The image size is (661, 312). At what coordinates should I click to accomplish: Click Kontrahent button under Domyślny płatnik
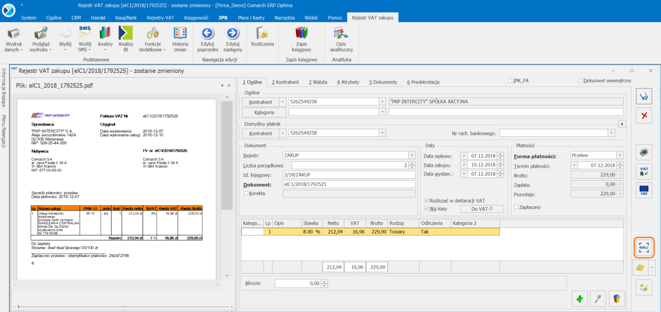tap(260, 133)
